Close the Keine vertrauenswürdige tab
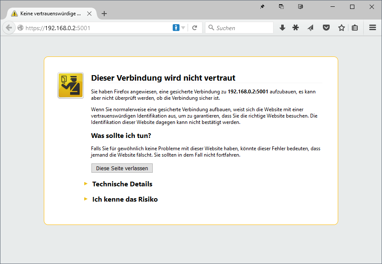This screenshot has height=264, width=382. [x=89, y=14]
